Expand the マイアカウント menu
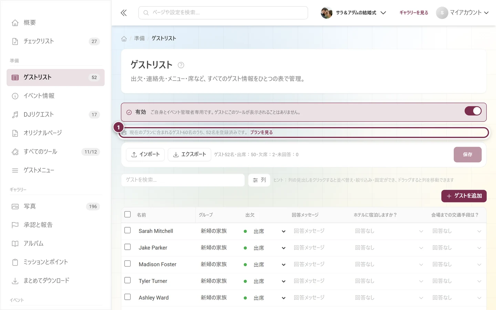This screenshot has width=496, height=310. click(x=463, y=13)
